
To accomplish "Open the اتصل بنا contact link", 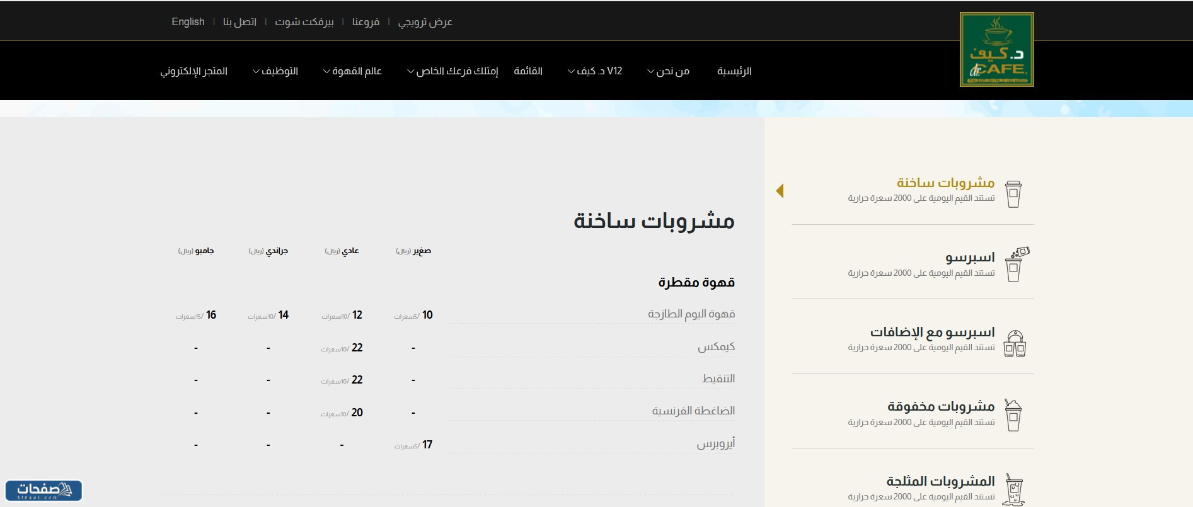I will [239, 22].
